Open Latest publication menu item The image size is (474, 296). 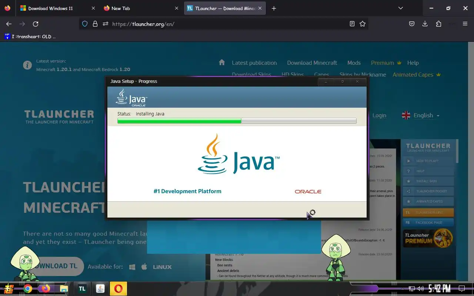point(254,63)
